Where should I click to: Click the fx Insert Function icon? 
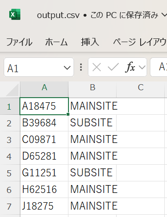pos(130,67)
